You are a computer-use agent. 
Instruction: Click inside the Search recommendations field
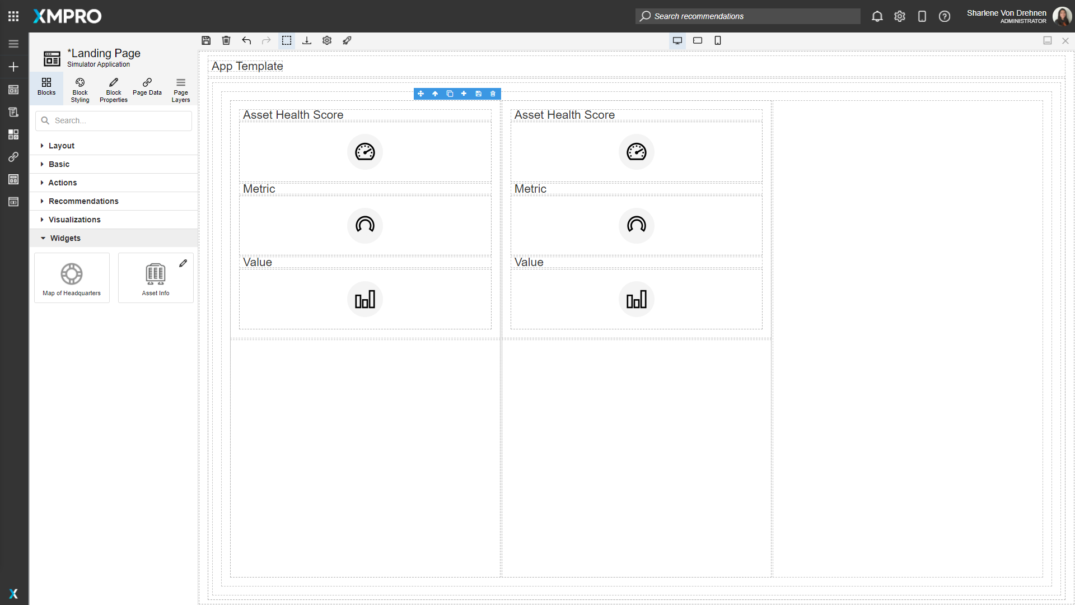point(747,16)
